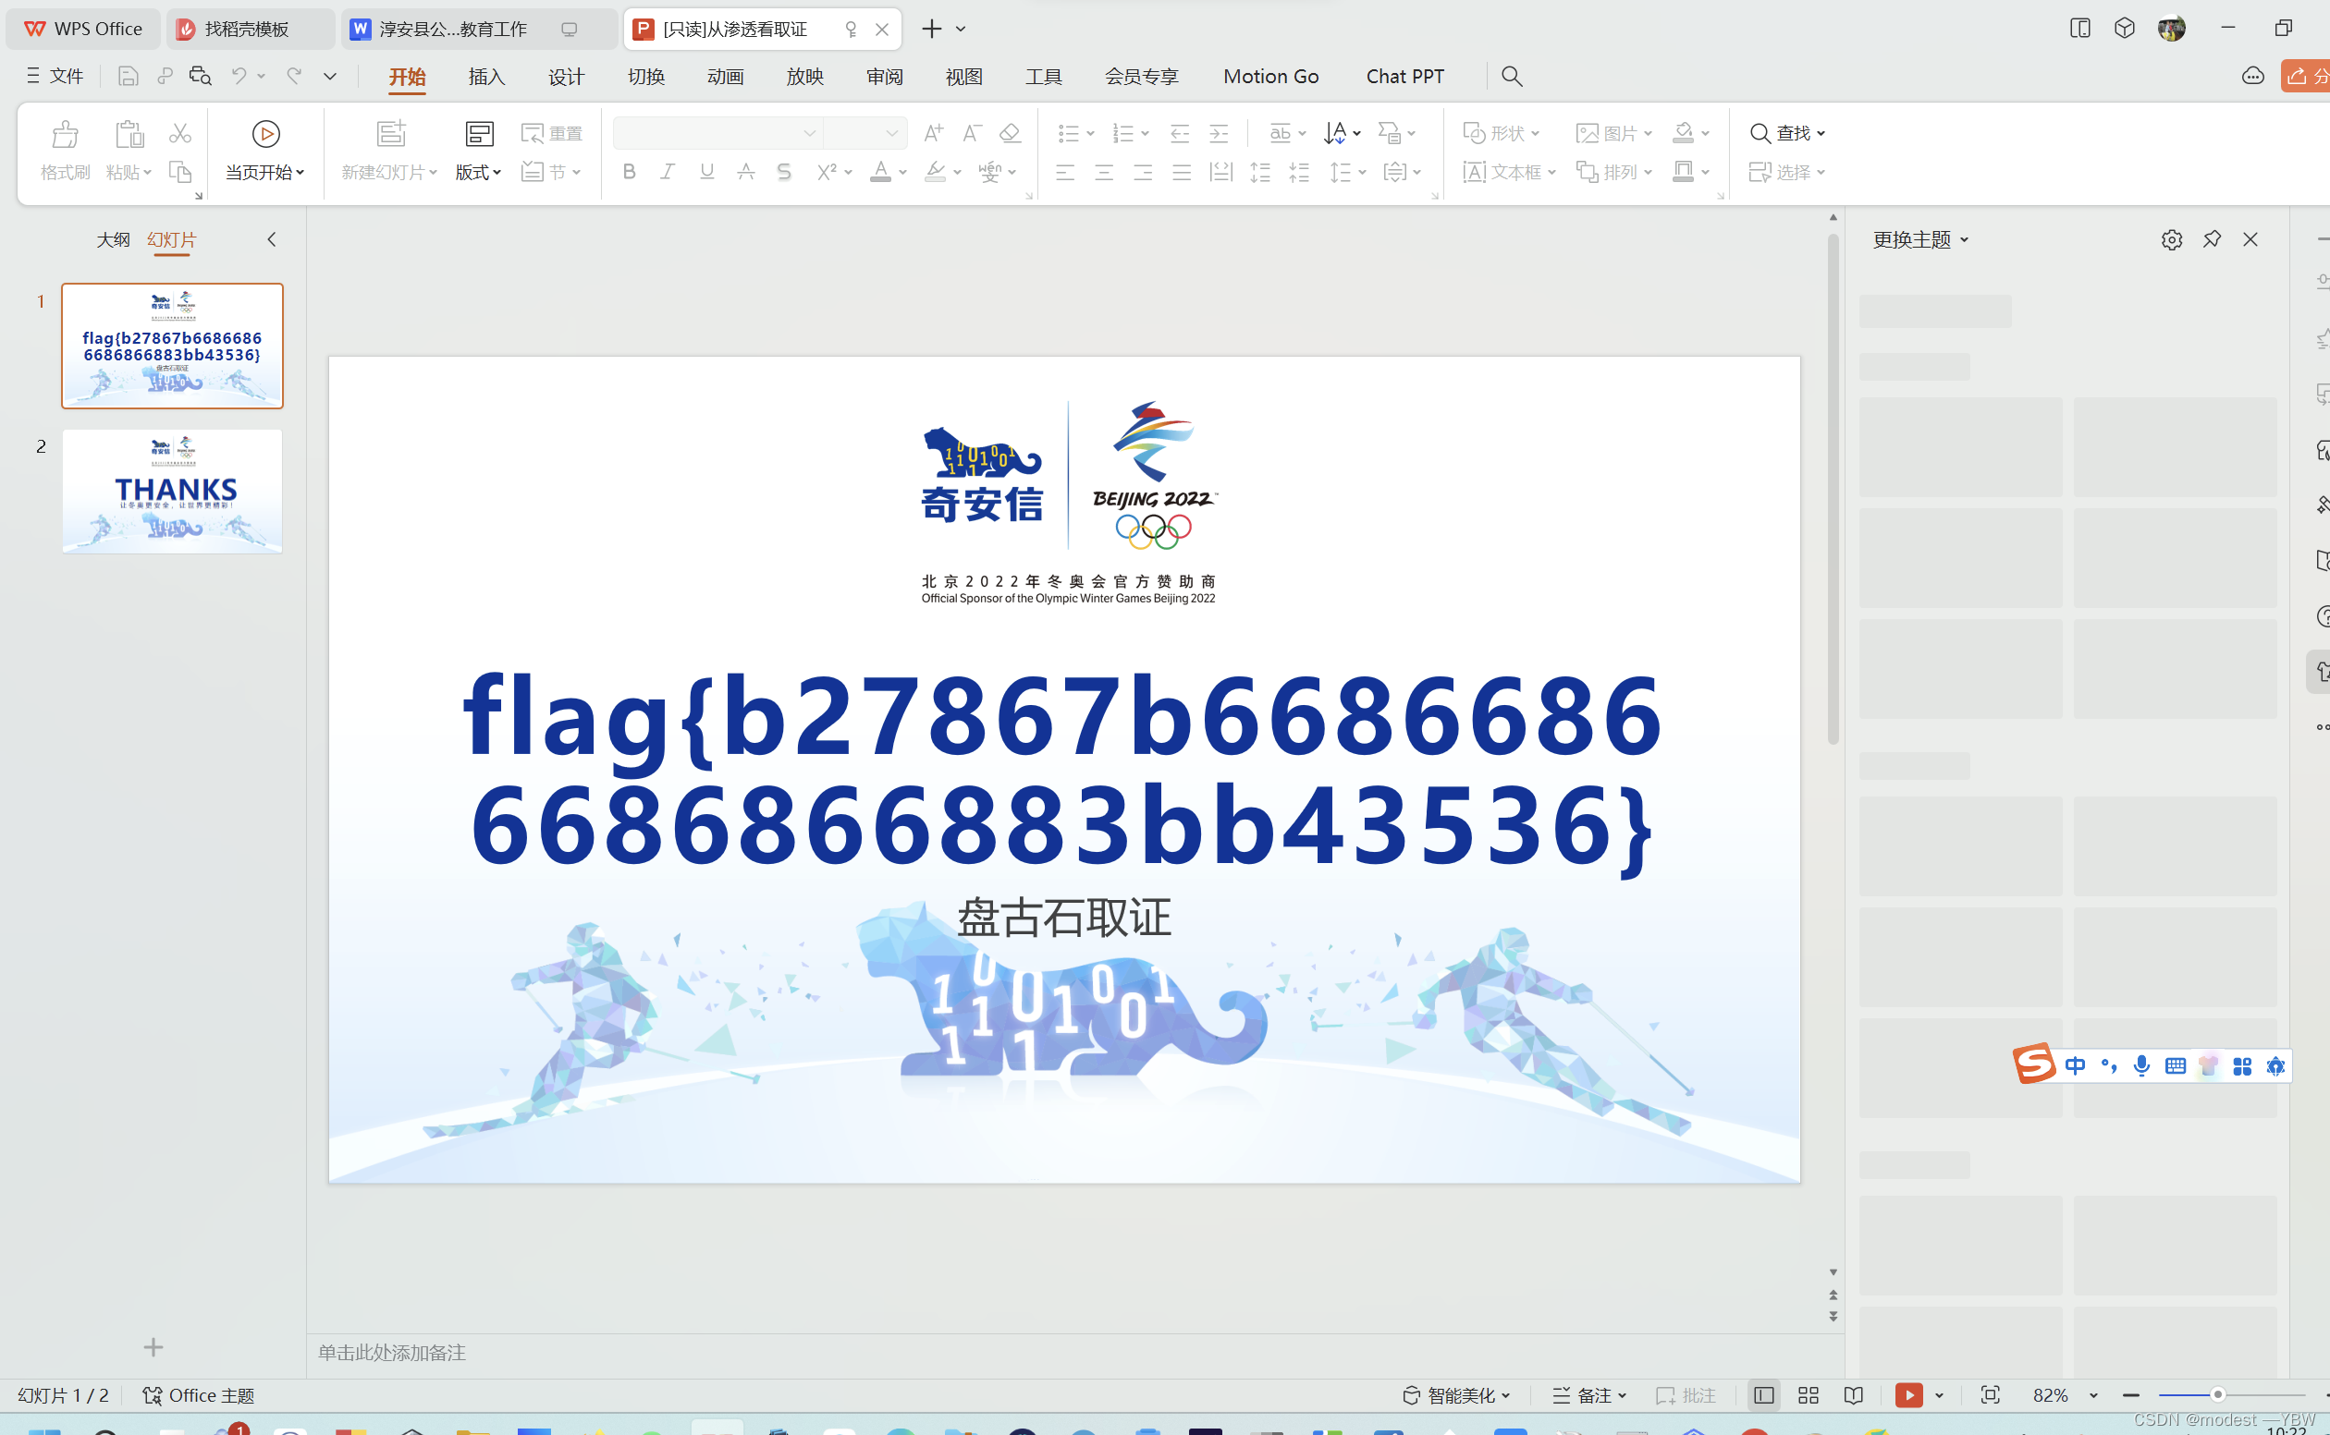Screen dimensions: 2330x1435
Task: Open the 动画 ribbon tab
Action: (x=726, y=76)
